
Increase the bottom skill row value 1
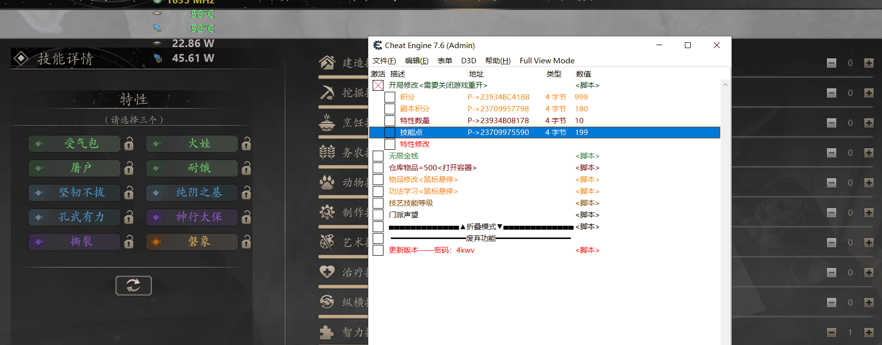click(869, 332)
